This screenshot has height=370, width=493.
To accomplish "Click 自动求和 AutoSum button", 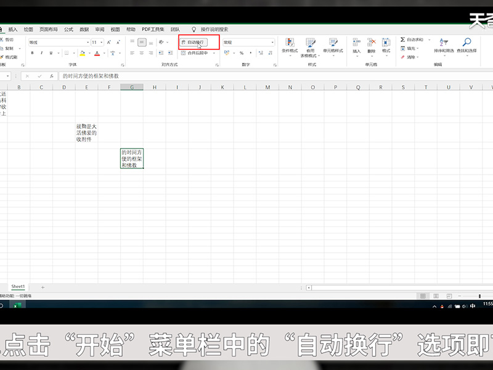I will (x=412, y=39).
